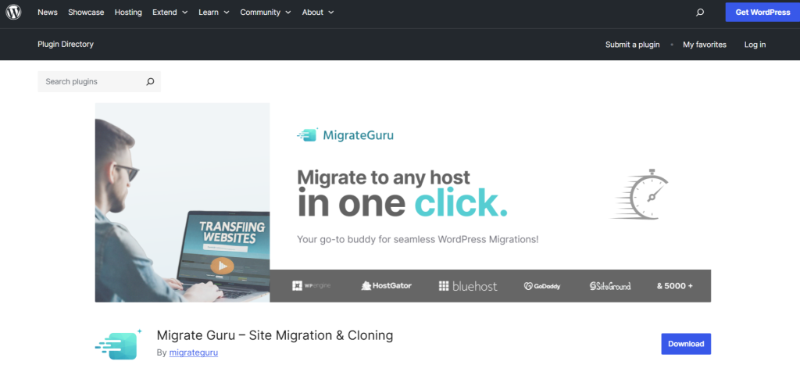The height and width of the screenshot is (372, 800).
Task: Click the plugin title Migrate Guru – Site Migration & Cloning
Action: click(x=274, y=335)
